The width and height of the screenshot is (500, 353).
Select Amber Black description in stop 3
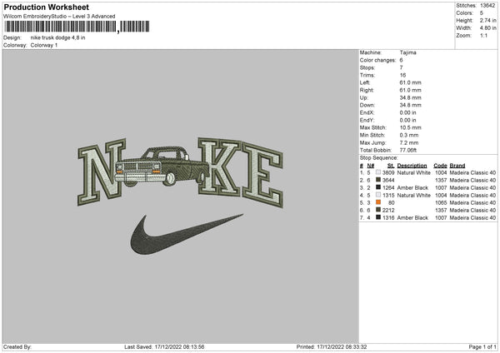pos(412,187)
